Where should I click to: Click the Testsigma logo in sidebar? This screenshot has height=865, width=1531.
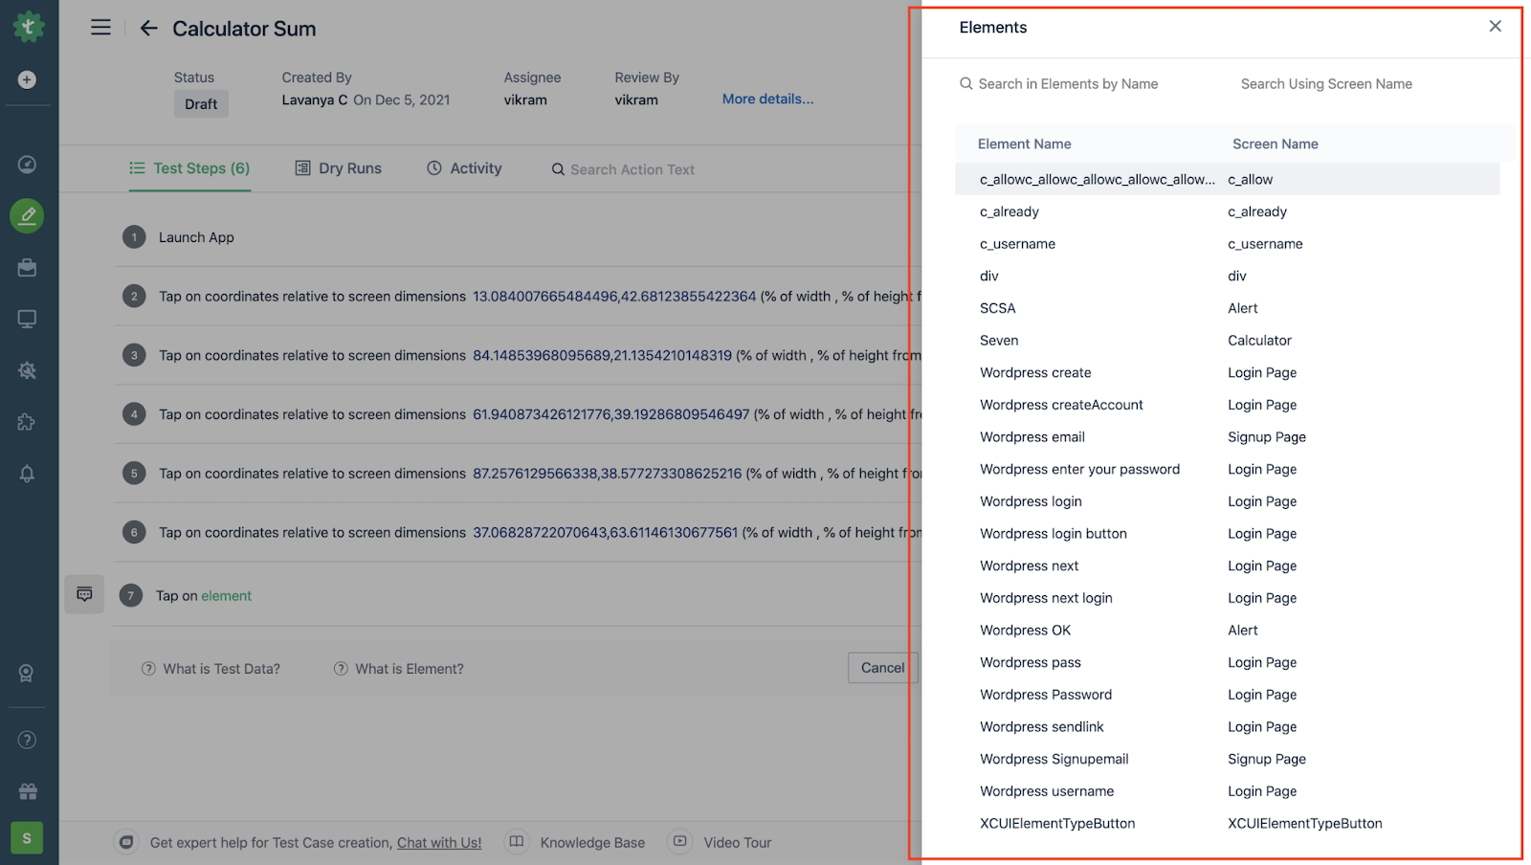(x=29, y=26)
